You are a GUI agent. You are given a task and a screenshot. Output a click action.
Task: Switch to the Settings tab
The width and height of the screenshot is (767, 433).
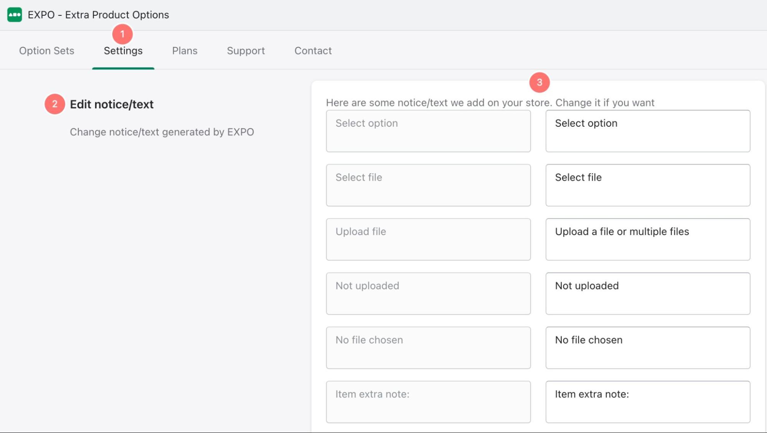(123, 51)
